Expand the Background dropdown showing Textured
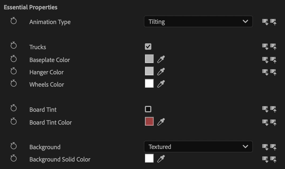The width and height of the screenshot is (285, 169). click(x=198, y=147)
